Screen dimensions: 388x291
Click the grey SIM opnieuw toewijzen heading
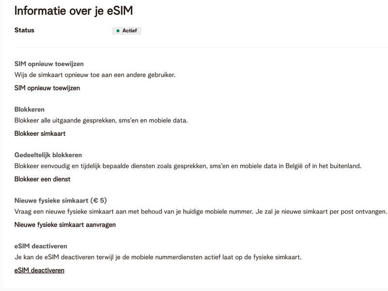[49, 64]
